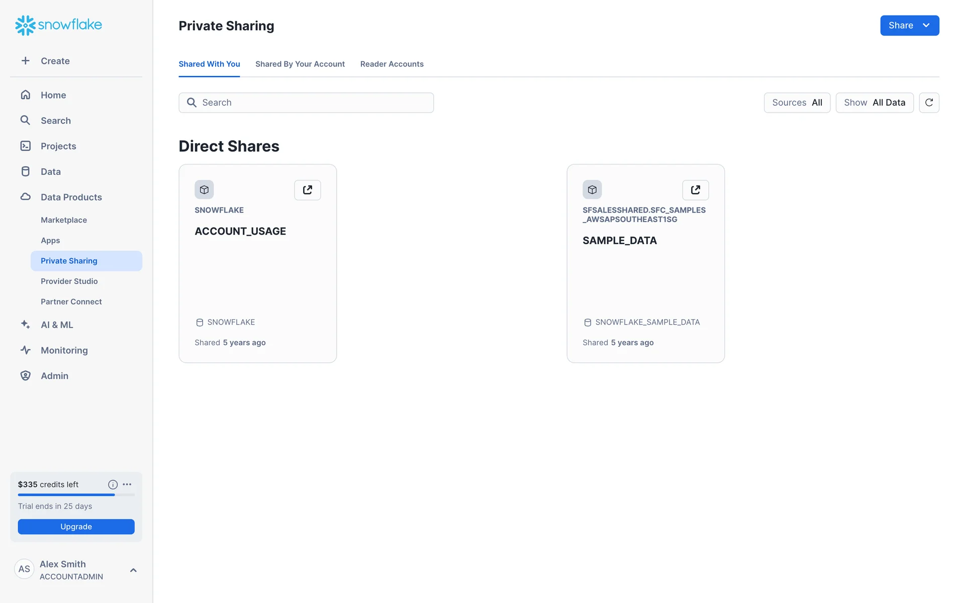Screen dimensions: 965x603
Task: Expand the Alex Smith account menu chevron
Action: tap(133, 570)
